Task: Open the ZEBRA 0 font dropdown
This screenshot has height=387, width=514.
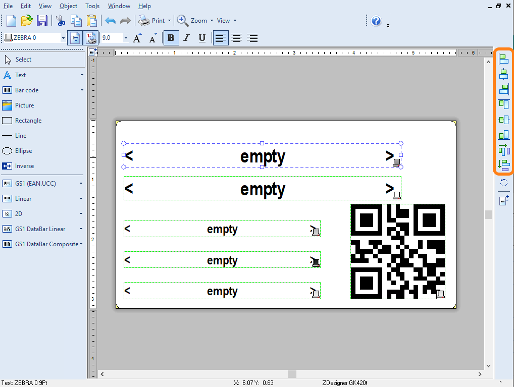Action: click(x=63, y=38)
